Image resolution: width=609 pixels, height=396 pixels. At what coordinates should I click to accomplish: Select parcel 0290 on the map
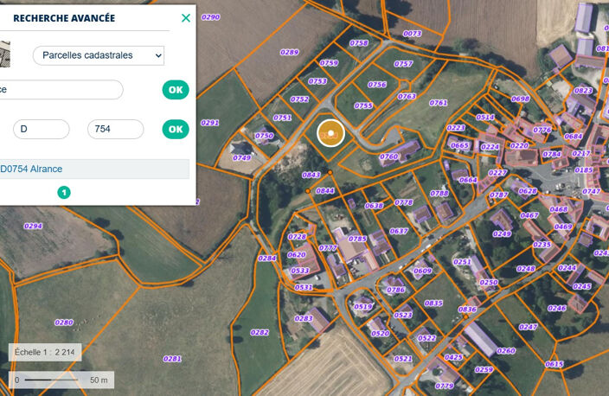point(210,17)
